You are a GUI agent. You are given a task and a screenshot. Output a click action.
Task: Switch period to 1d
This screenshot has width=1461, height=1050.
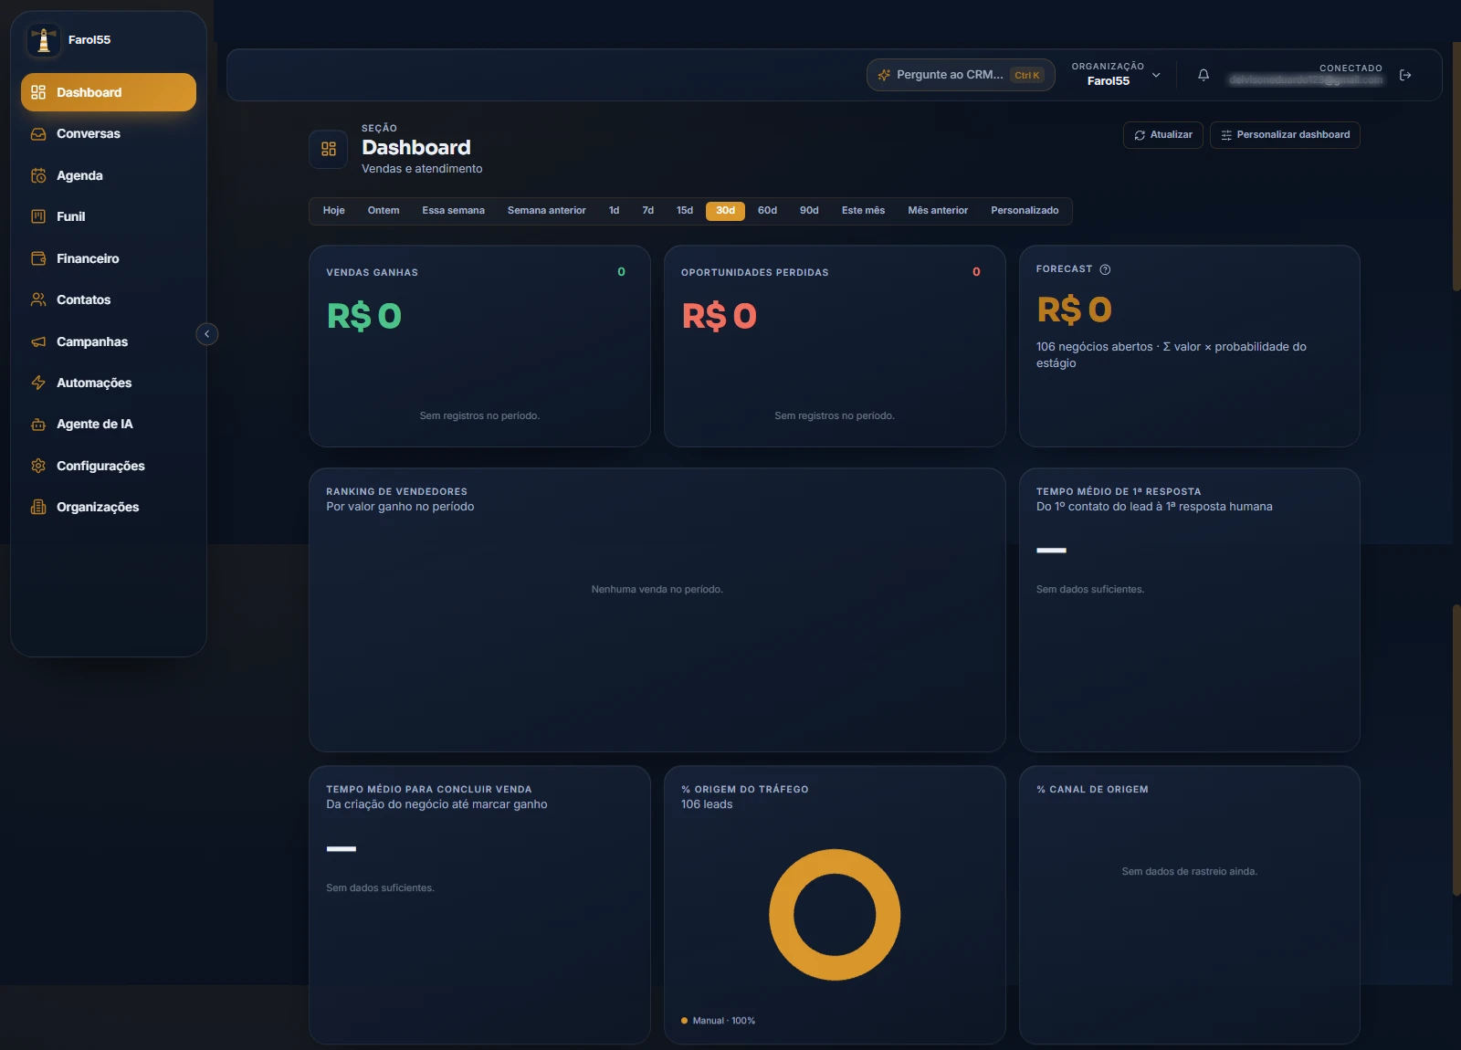[615, 211]
